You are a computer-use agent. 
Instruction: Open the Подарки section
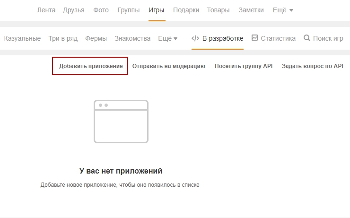tap(186, 10)
